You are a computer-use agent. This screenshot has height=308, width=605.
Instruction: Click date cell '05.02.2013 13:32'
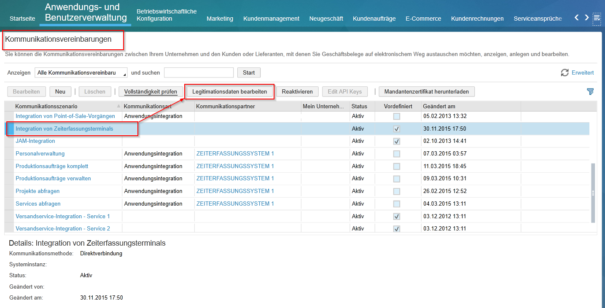[445, 116]
